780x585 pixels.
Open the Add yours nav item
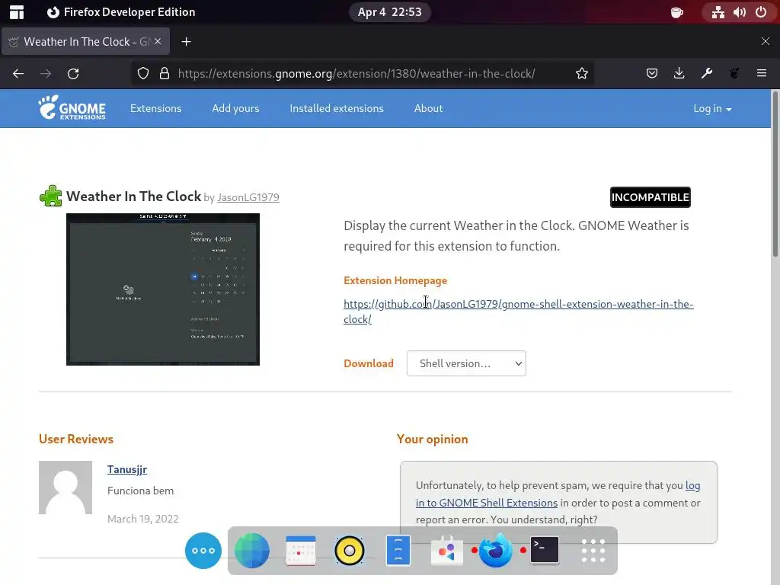pos(235,108)
